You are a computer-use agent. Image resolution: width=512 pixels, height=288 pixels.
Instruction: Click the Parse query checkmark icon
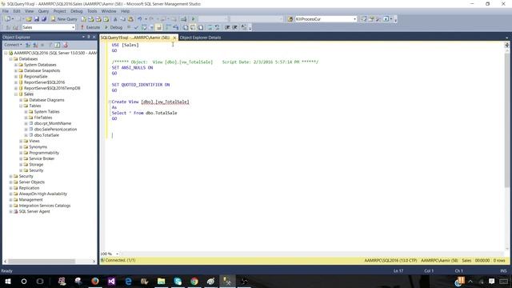136,27
